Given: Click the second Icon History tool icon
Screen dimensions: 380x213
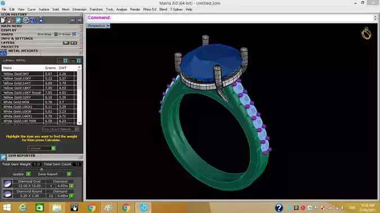Looking at the screenshot, I should (x=11, y=20).
